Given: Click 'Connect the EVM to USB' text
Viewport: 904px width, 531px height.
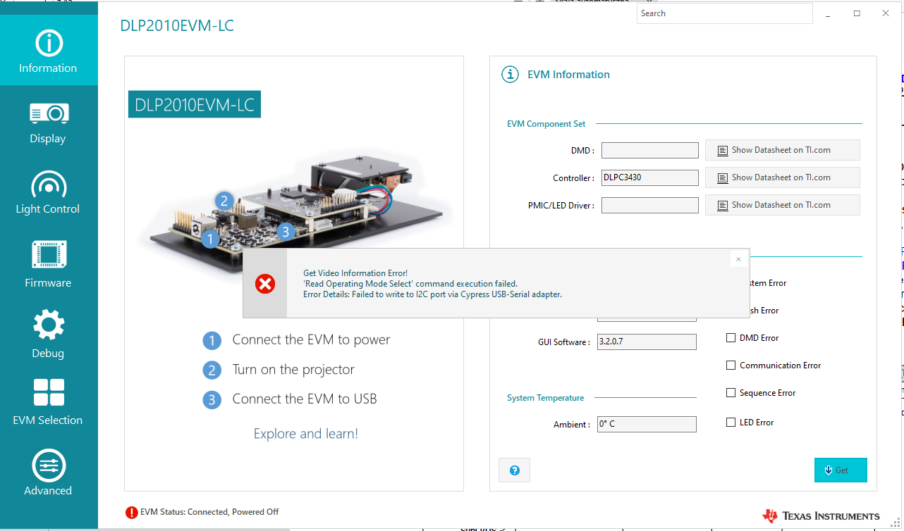Looking at the screenshot, I should (305, 399).
